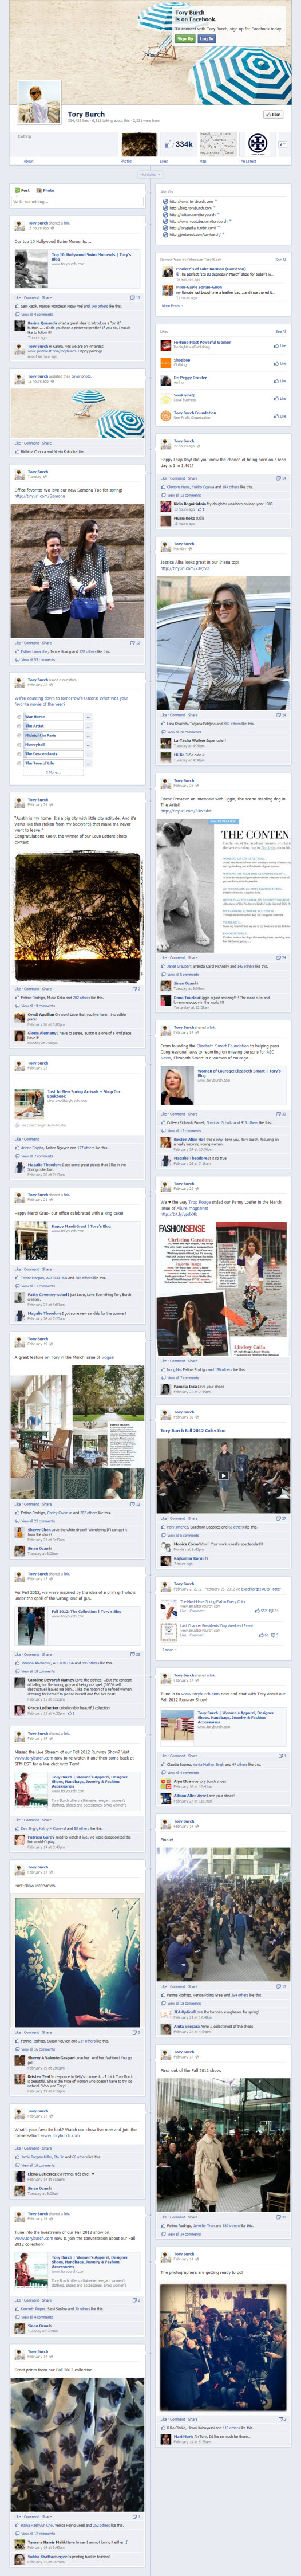The height and width of the screenshot is (2576, 301).
Task: Open www.toryburch.com link in About
Action: (191, 201)
